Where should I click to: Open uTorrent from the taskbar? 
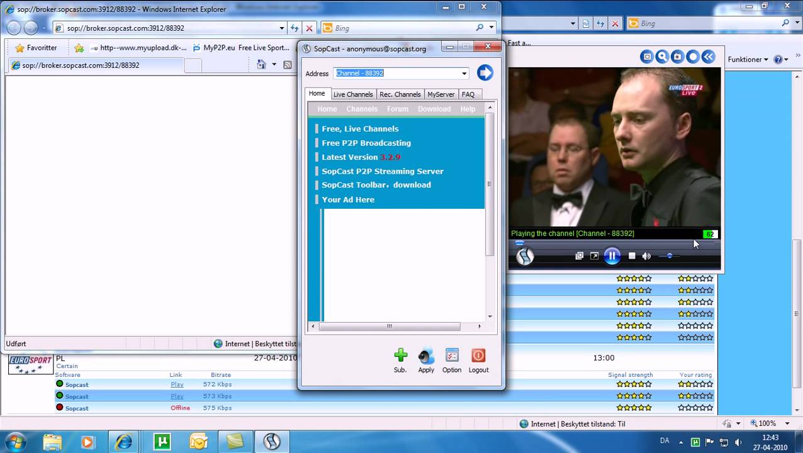(162, 442)
